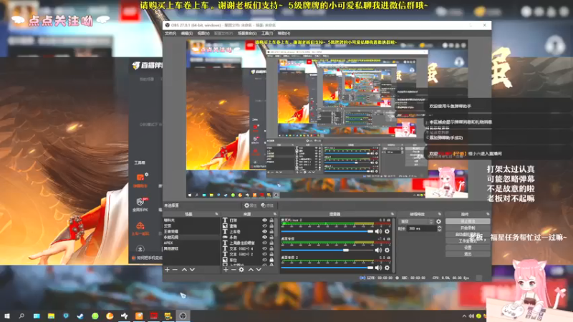The image size is (573, 322).
Task: Open the red app icon in taskbar
Action: (153, 316)
